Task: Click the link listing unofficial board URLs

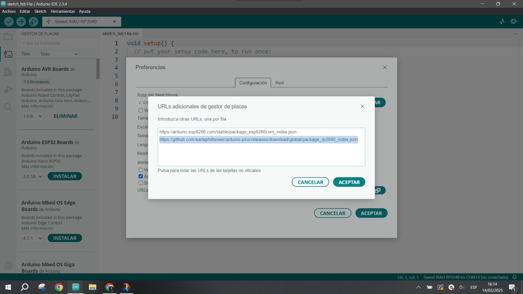Action: pos(209,171)
